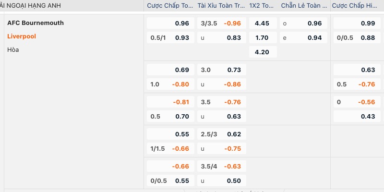Click the Cược Chấp Toàn Trận column header

click(170, 6)
